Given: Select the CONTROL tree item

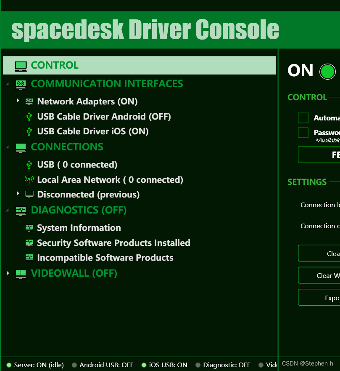Looking at the screenshot, I should [x=139, y=65].
